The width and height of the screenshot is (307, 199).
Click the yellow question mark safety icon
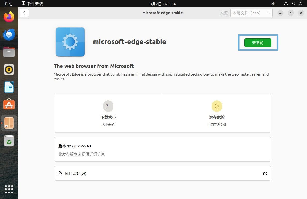(x=217, y=106)
